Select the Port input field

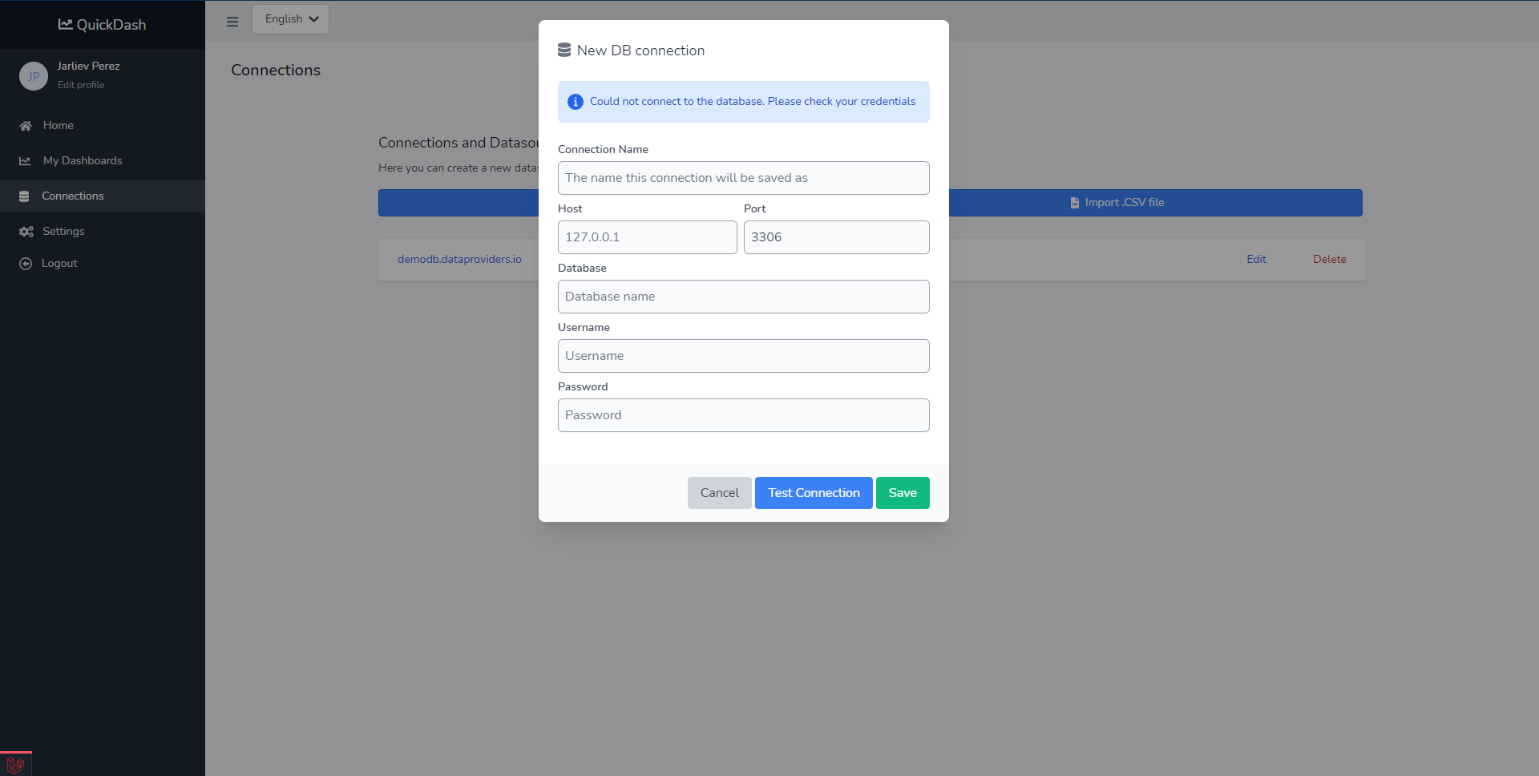click(x=836, y=237)
